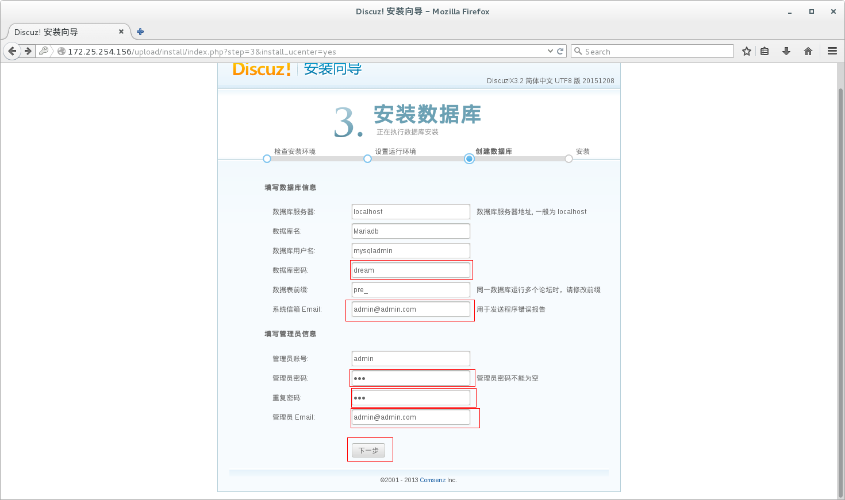Click the 数据库服务器 localhost field

[x=411, y=212]
